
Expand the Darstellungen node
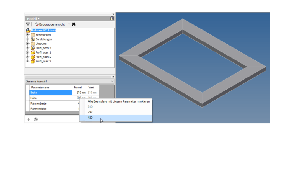[x=28, y=39]
